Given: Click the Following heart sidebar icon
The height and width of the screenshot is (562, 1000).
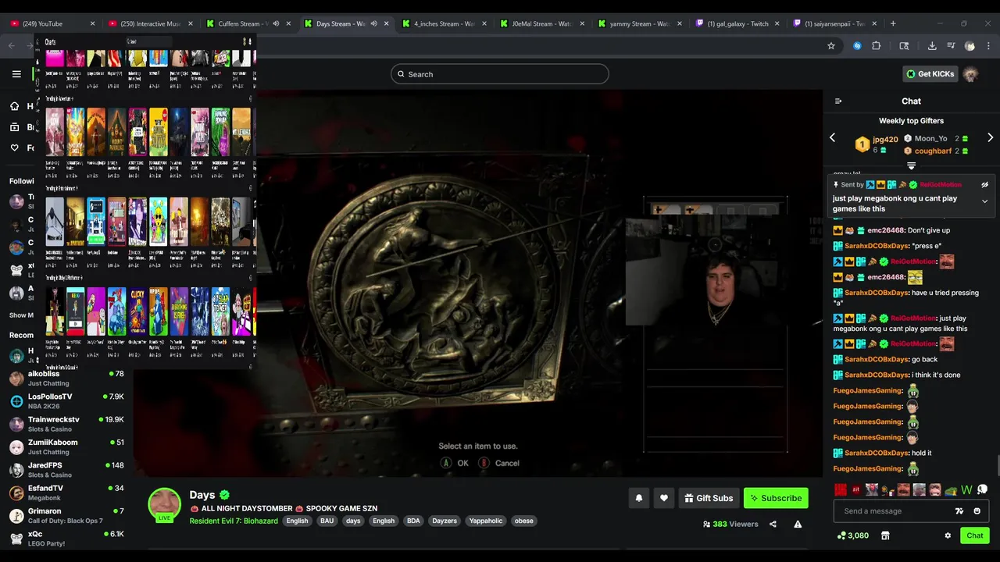Looking at the screenshot, I should 14,148.
